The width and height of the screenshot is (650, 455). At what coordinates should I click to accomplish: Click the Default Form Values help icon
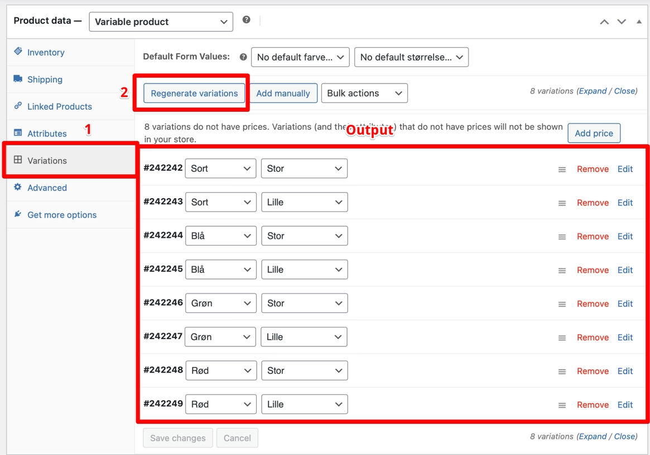(243, 57)
